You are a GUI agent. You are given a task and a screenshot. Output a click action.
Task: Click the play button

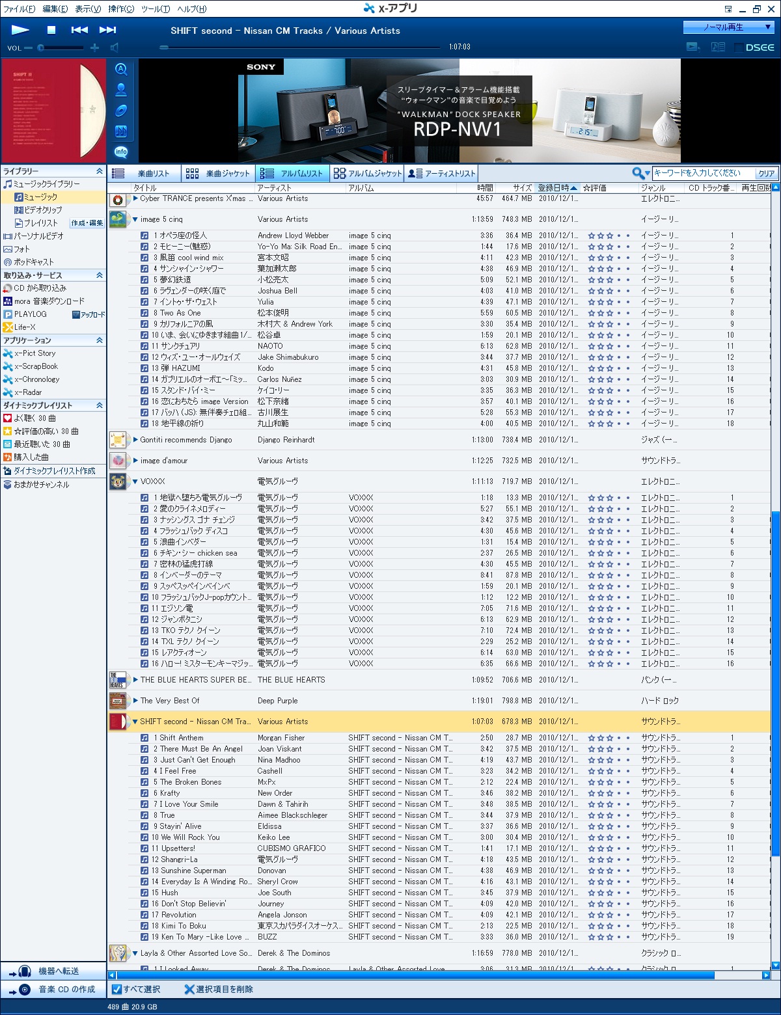(x=20, y=30)
